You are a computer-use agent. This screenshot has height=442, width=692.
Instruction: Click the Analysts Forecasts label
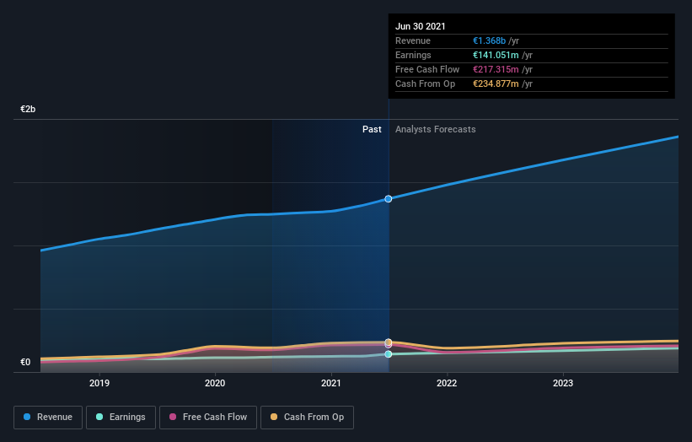pos(436,129)
